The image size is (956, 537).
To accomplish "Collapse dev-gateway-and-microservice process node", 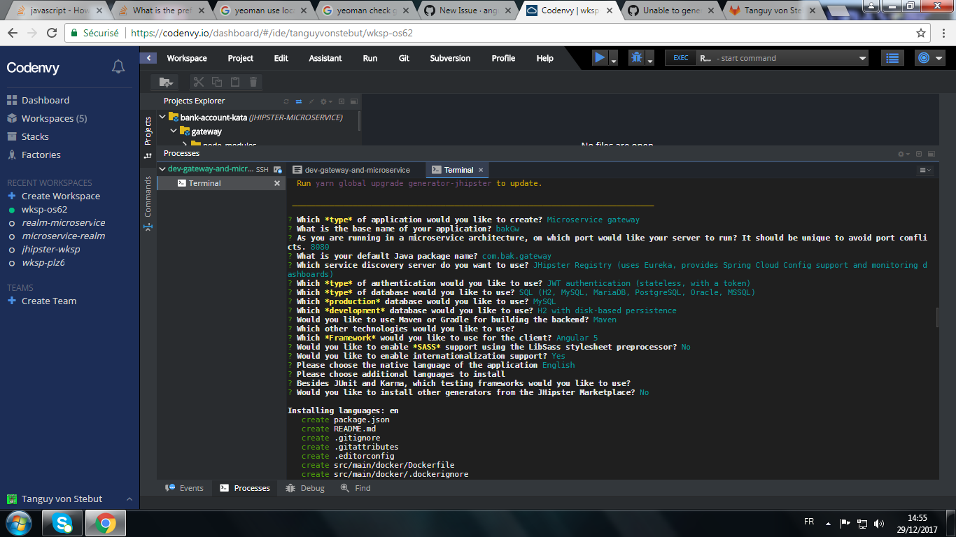I will coord(162,169).
